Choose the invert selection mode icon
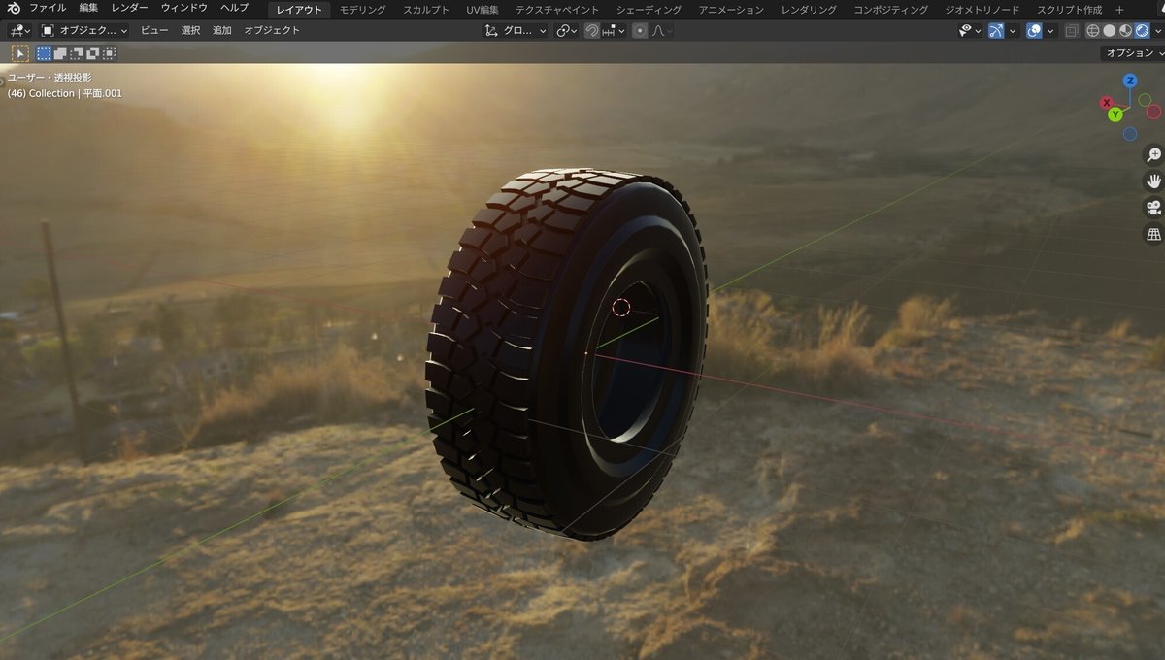 [x=93, y=53]
